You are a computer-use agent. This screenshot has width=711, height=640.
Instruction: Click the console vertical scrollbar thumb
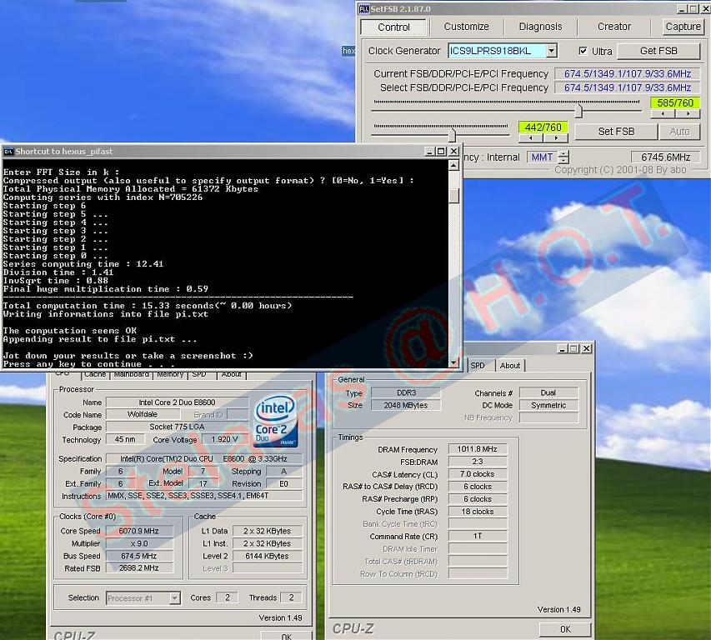pos(453,196)
